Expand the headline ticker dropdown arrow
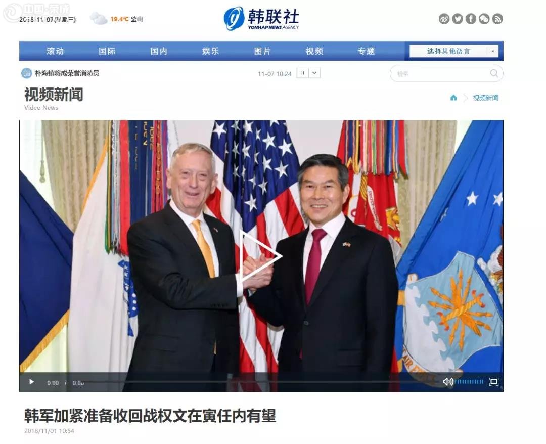Image resolution: width=546 pixels, height=444 pixels. tap(314, 73)
